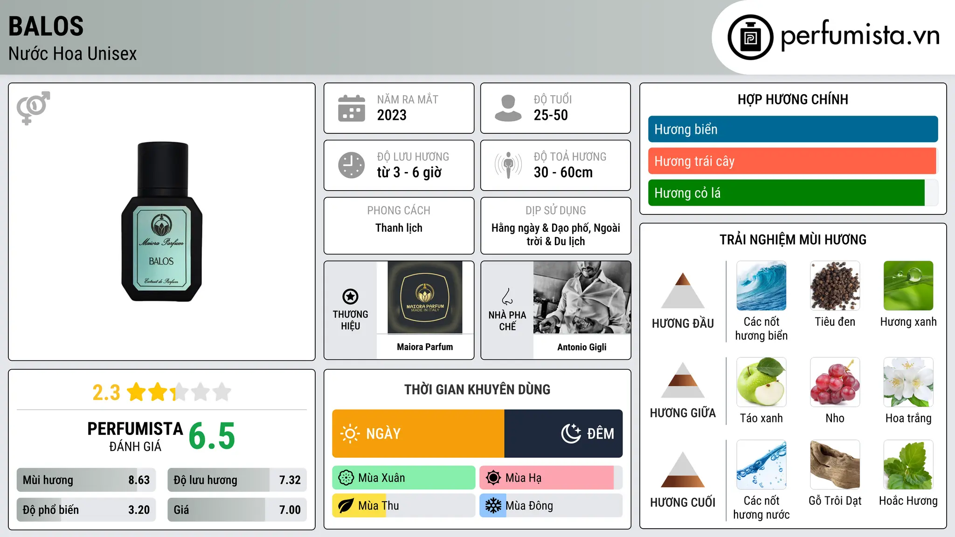This screenshot has width=955, height=537.
Task: Click the Độ phổ biến 3.20 score bar
Action: click(x=86, y=509)
